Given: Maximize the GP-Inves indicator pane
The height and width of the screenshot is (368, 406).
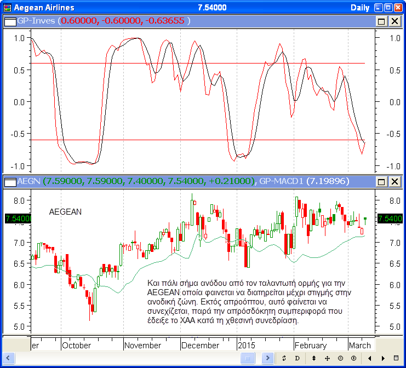Looking at the screenshot, I should pos(381,21).
